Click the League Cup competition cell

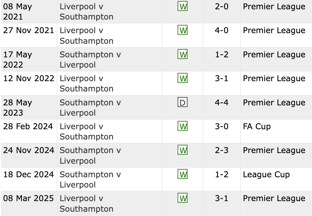click(266, 175)
